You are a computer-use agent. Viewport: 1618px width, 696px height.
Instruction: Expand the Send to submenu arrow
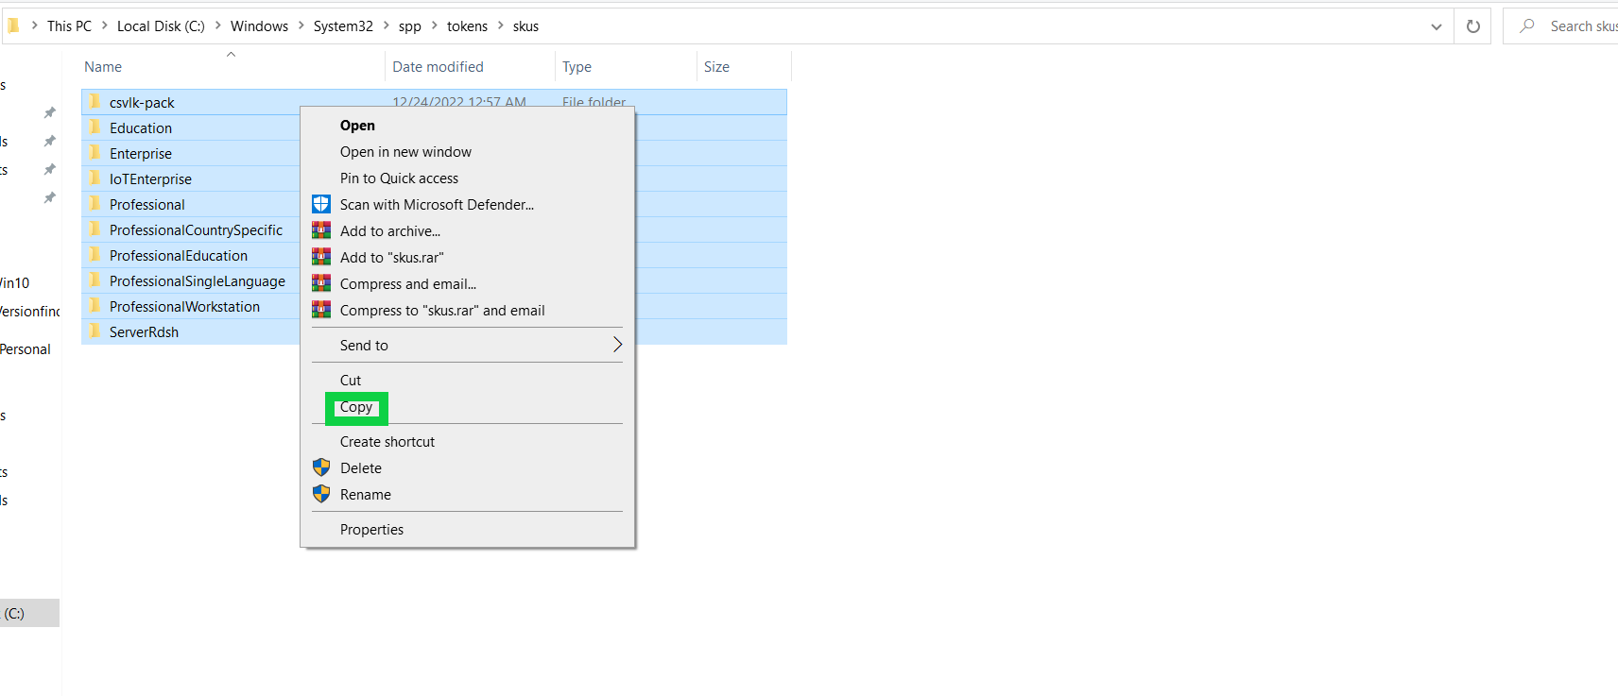pos(617,346)
